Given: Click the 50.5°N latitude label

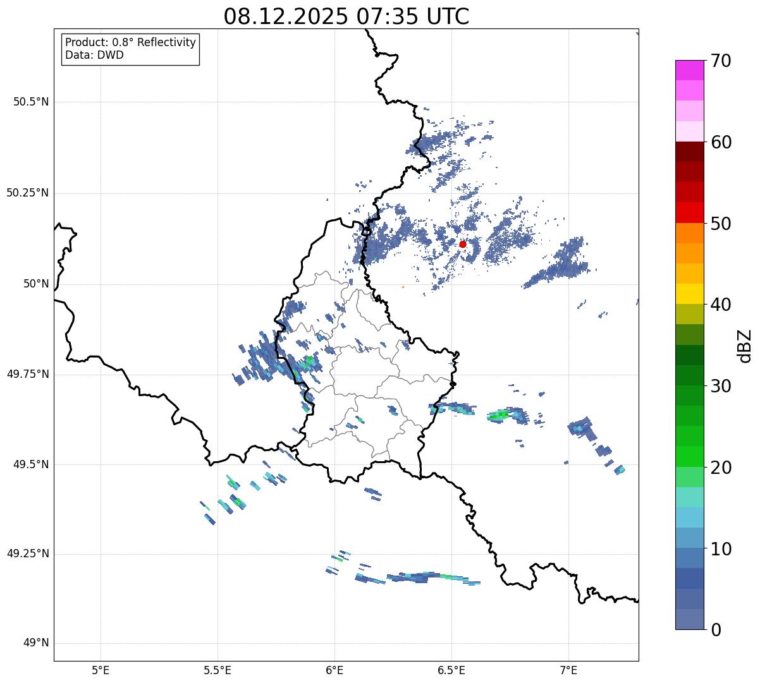Looking at the screenshot, I should 31,102.
